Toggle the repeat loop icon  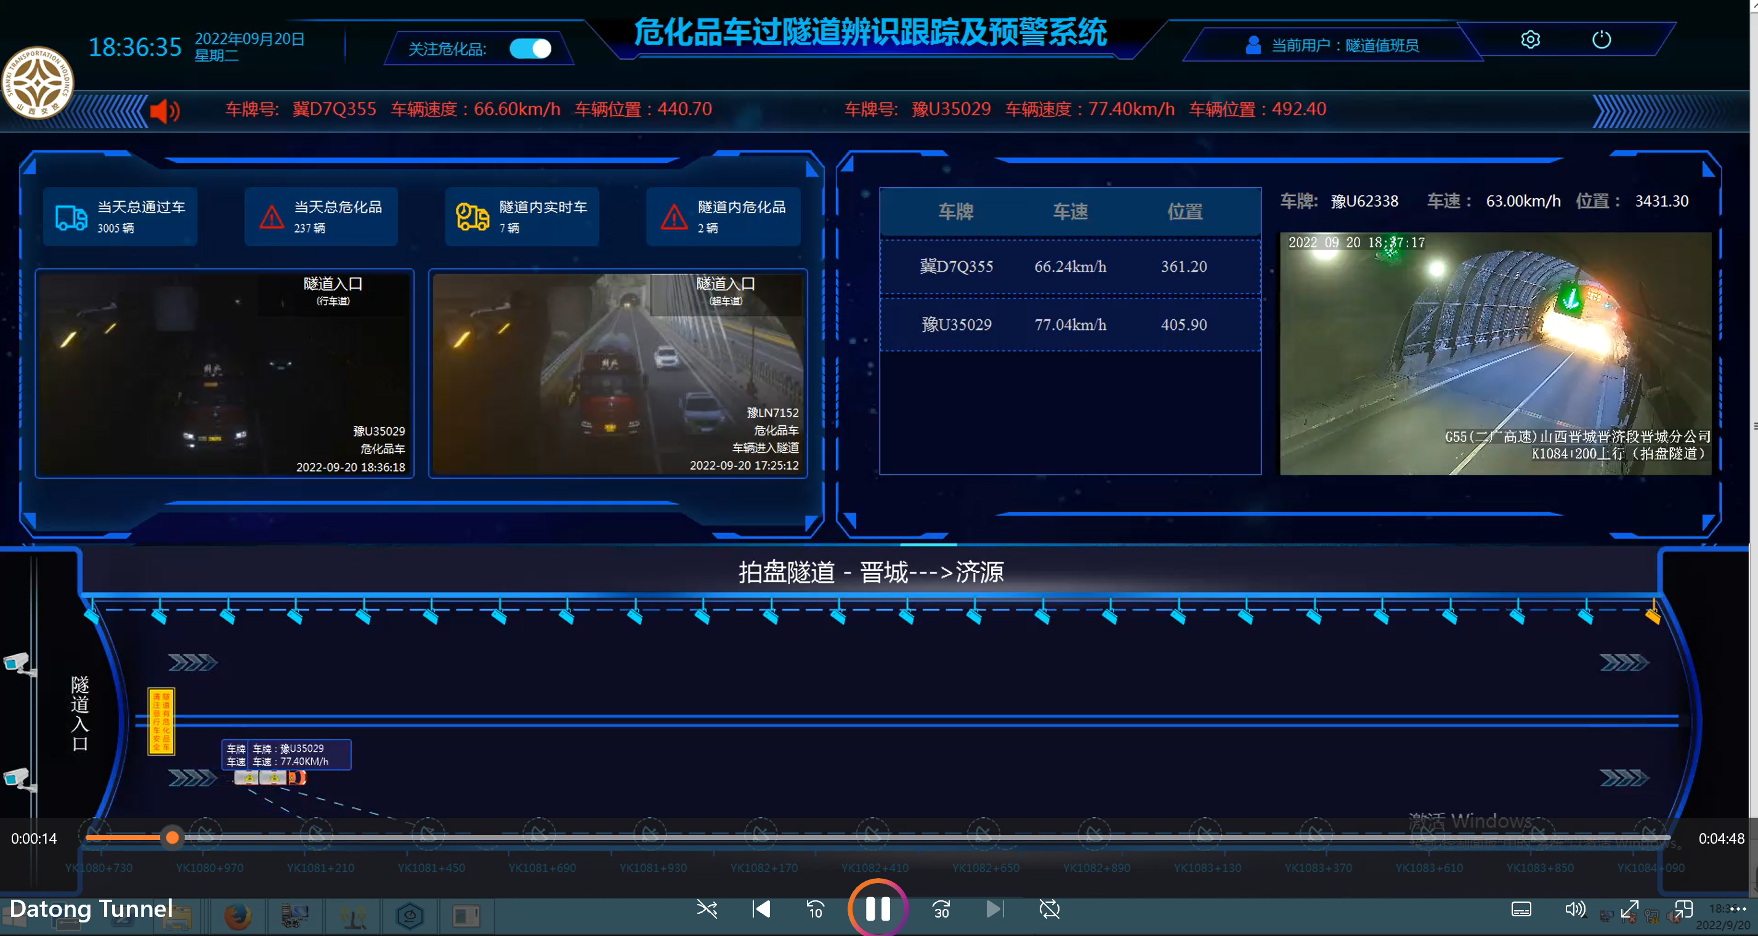click(1049, 909)
